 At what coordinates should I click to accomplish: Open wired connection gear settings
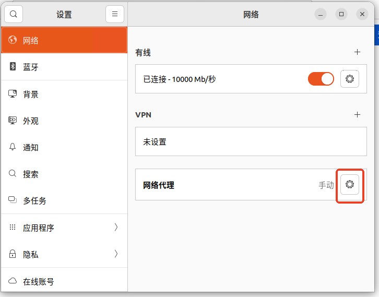click(350, 79)
